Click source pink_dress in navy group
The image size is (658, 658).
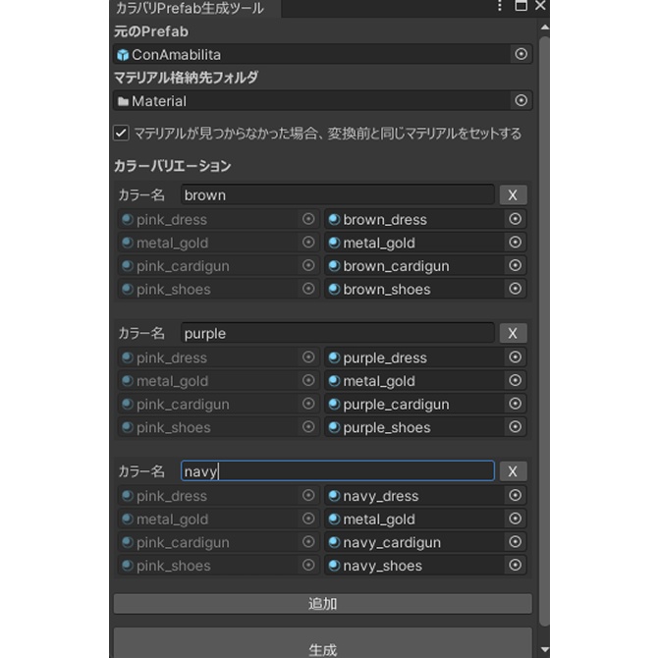pyautogui.click(x=219, y=496)
